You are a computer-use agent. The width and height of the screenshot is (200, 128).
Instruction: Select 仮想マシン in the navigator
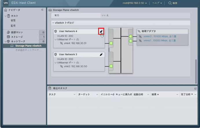[17, 32]
